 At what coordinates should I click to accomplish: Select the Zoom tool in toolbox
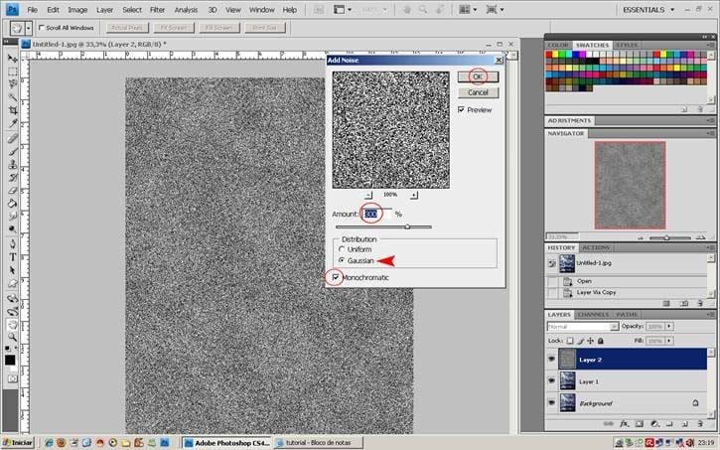12,338
